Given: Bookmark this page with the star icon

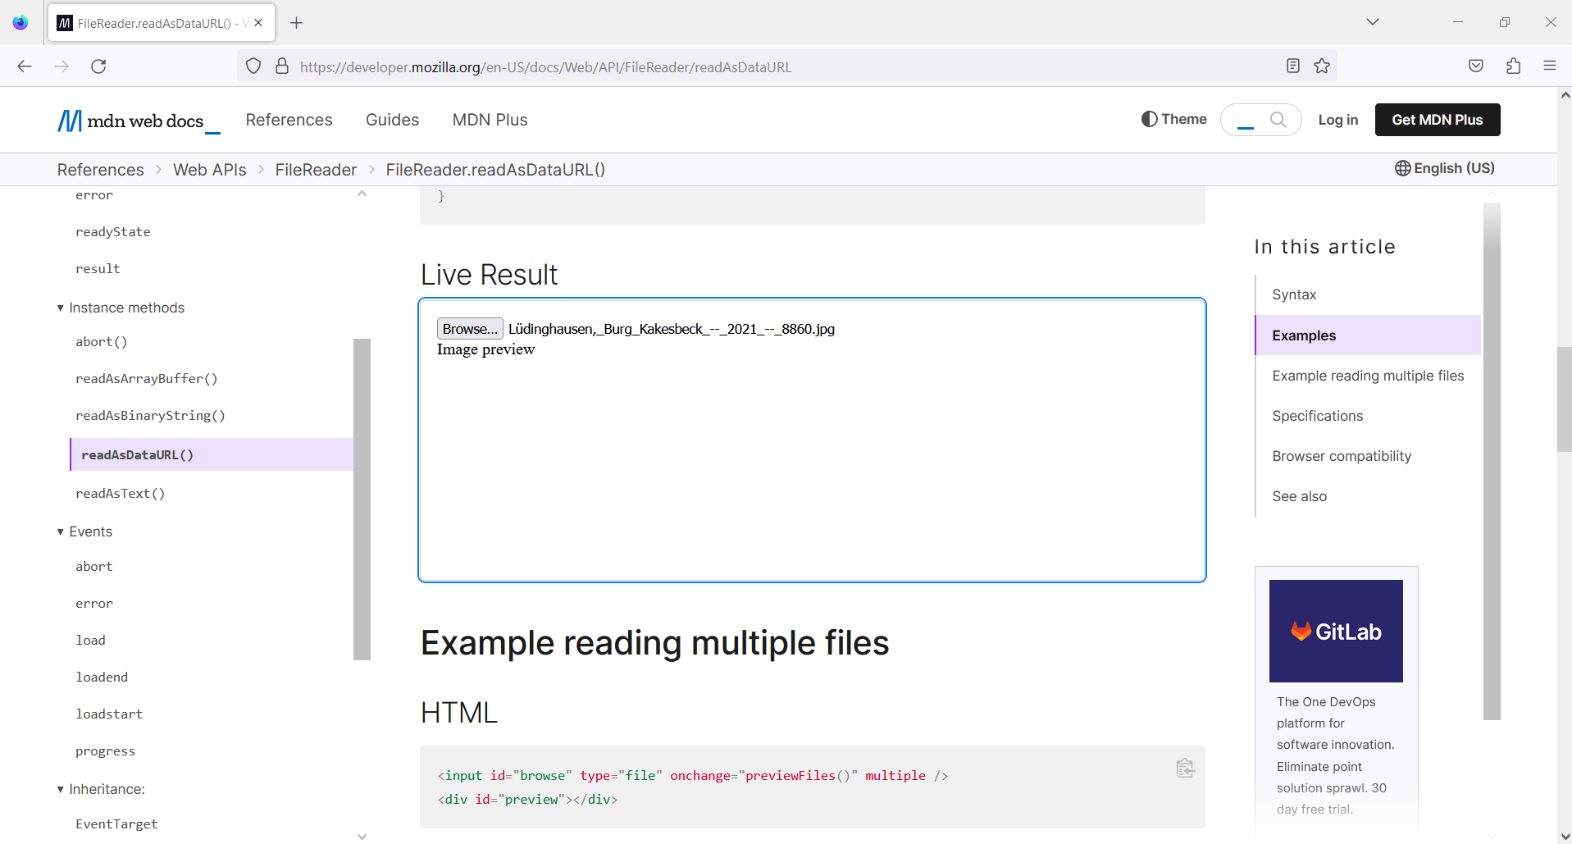Looking at the screenshot, I should pos(1321,66).
